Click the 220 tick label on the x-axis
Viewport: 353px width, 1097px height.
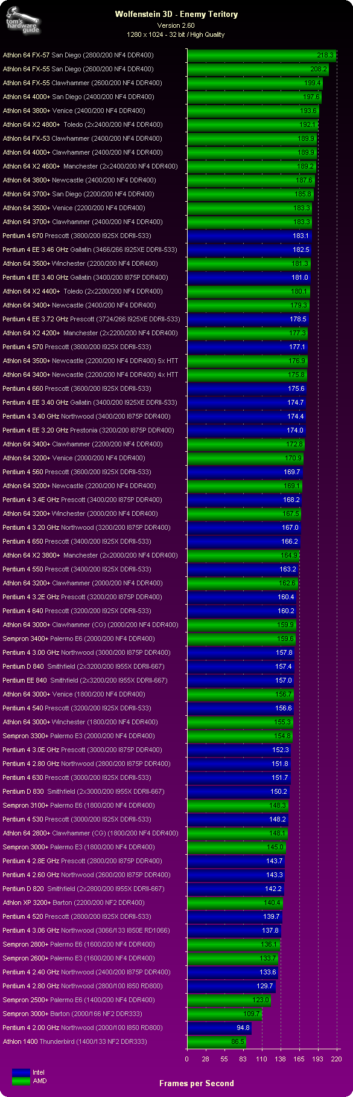point(337,1059)
